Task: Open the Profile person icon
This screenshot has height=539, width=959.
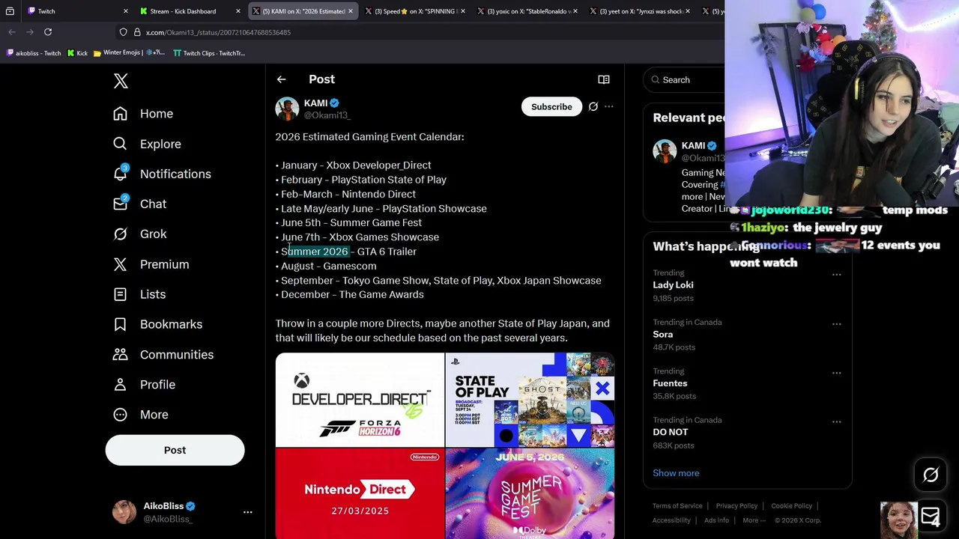Action: 120,384
